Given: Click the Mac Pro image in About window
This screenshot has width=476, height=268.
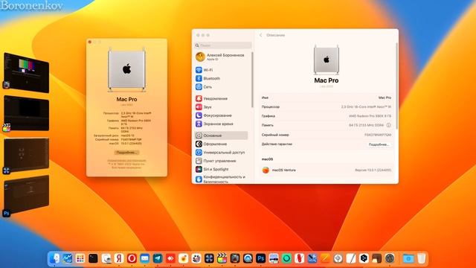Looking at the screenshot, I should pos(126,70).
